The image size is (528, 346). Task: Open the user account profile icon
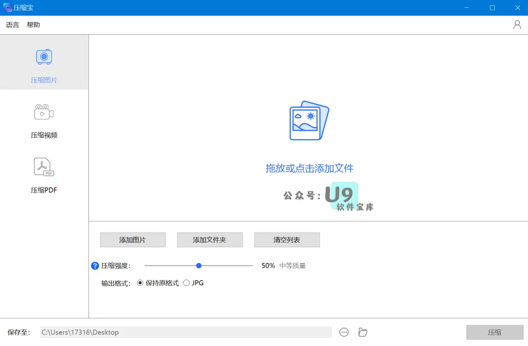(517, 24)
